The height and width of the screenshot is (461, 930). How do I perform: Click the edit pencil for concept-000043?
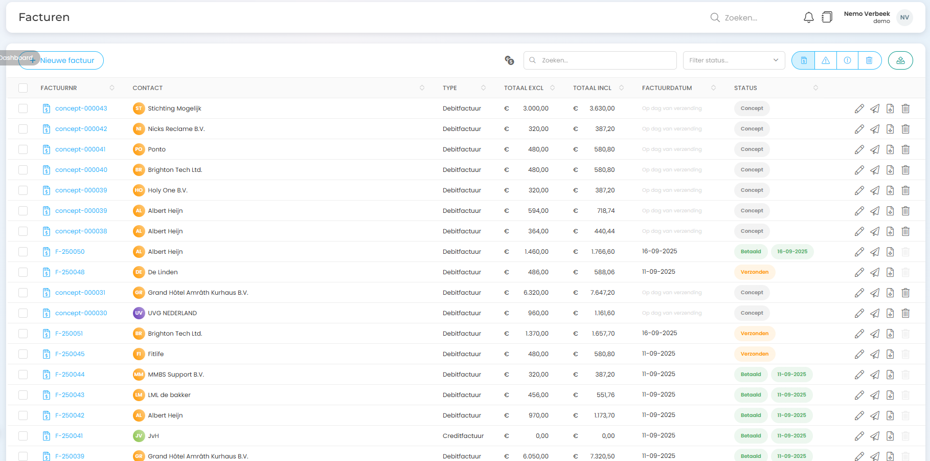click(859, 108)
